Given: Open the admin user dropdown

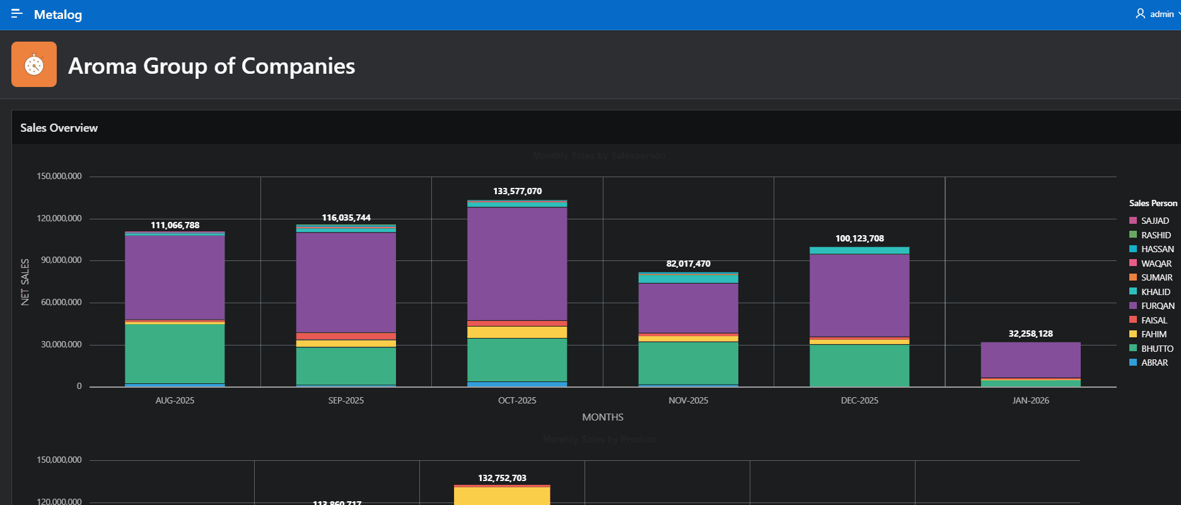Looking at the screenshot, I should tap(1161, 14).
